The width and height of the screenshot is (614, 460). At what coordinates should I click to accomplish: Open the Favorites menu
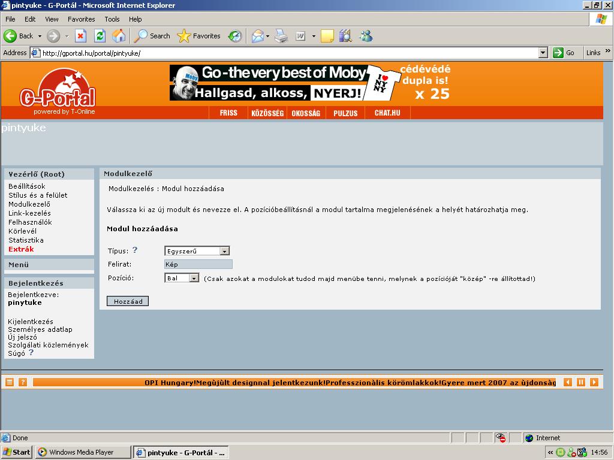81,19
